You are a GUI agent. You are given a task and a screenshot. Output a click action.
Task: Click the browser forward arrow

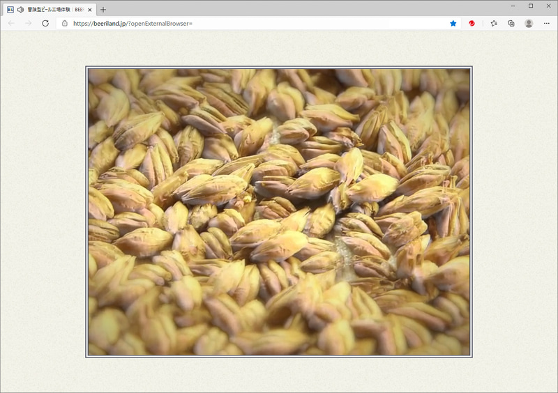[x=28, y=23]
